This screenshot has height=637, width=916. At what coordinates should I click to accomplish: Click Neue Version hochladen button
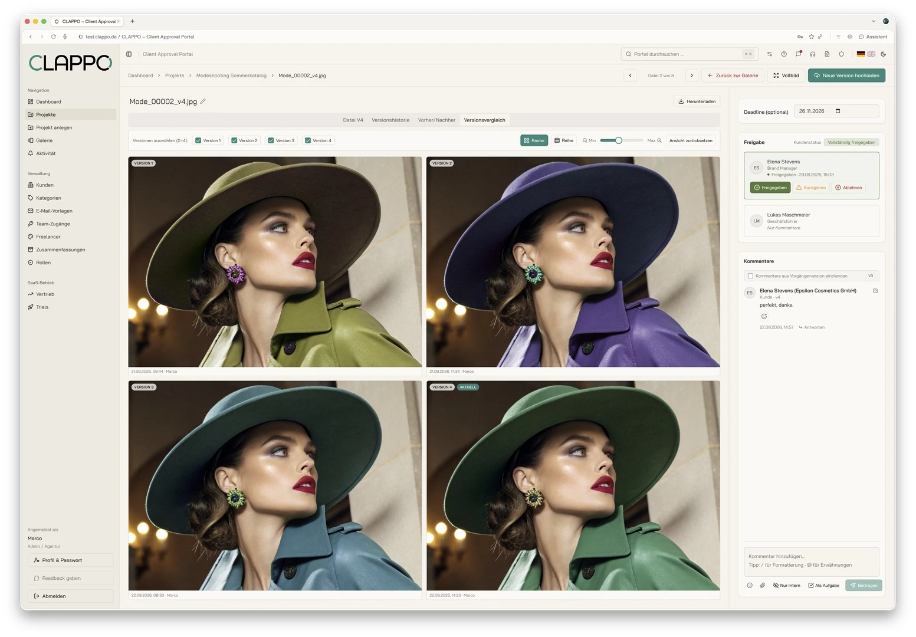coord(846,75)
